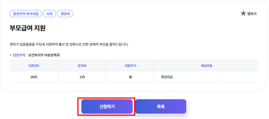Click the 찜하기 text label

[x=252, y=14]
